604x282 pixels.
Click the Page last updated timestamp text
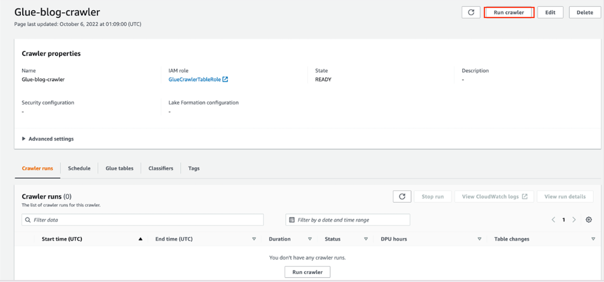coord(78,24)
